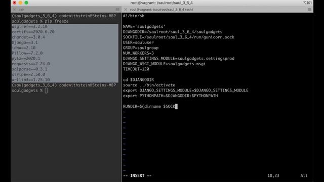
Task: Click the 'idna==2.10' line
Action: [24, 48]
